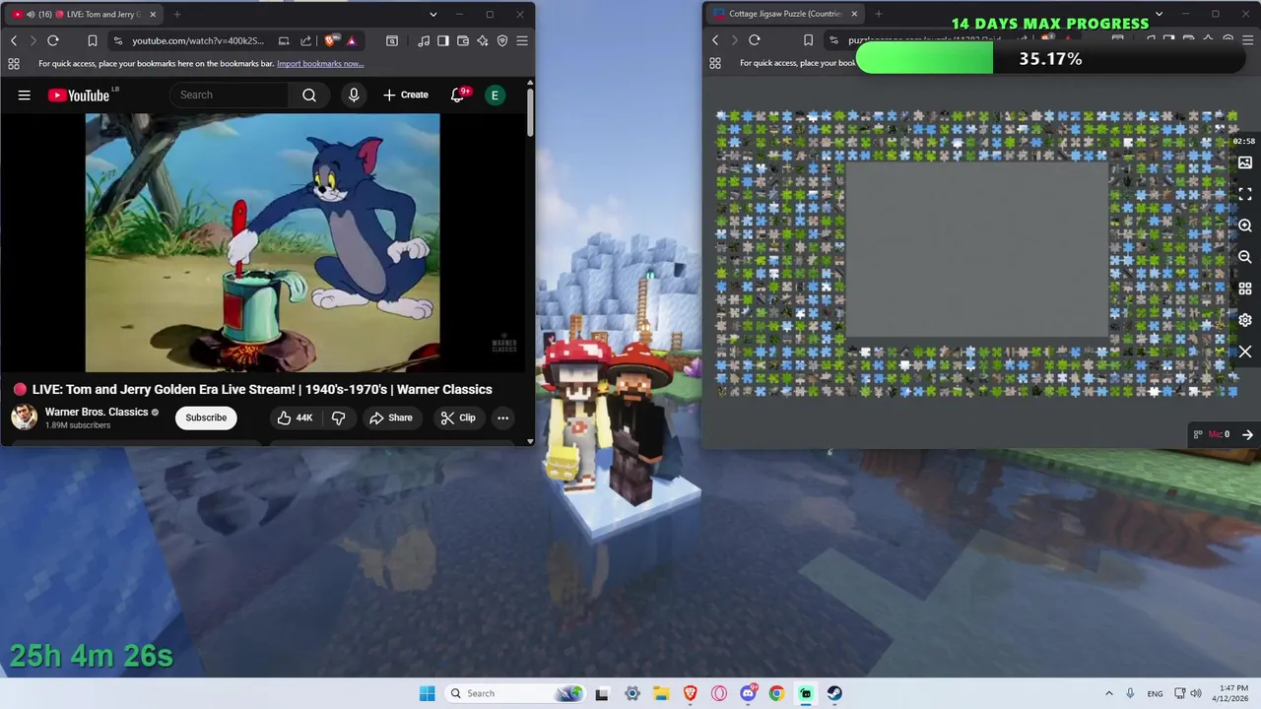Bookmark the puzzle page

pyautogui.click(x=808, y=40)
